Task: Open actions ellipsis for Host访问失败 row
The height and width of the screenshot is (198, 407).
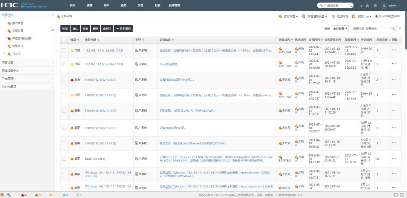Action: pyautogui.click(x=394, y=64)
